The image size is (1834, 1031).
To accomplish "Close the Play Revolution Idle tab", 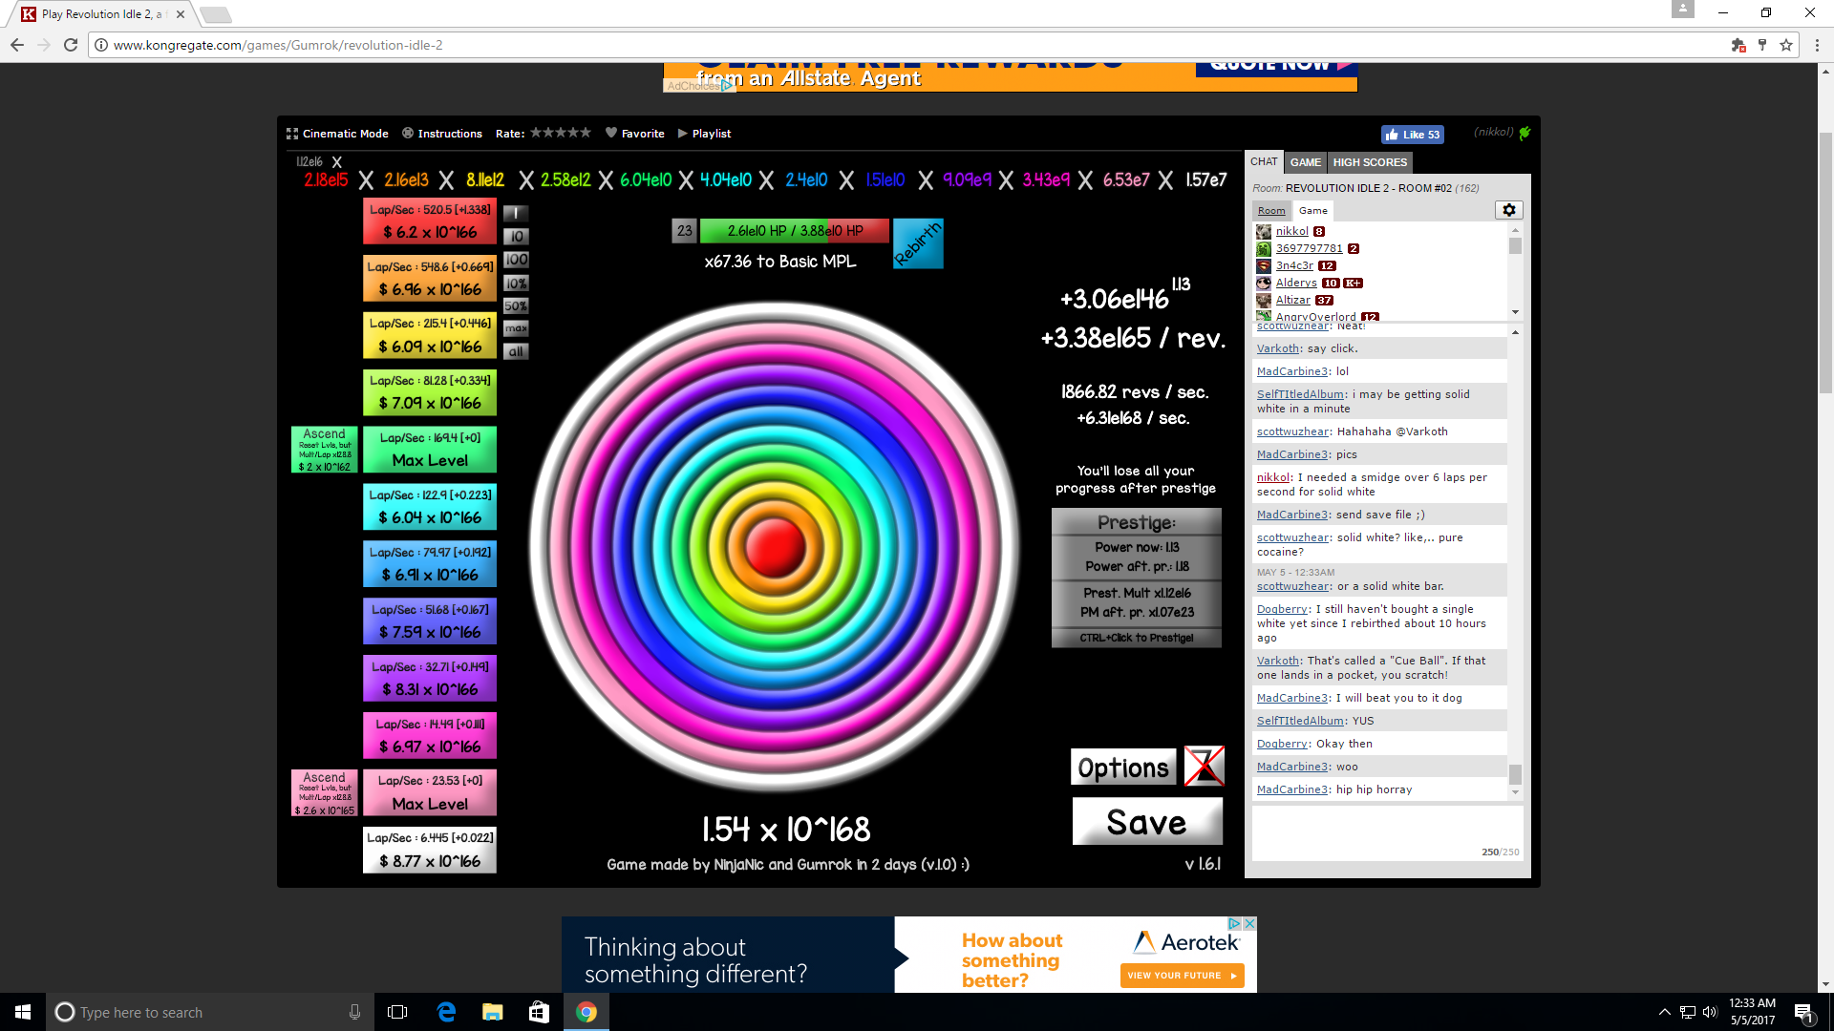I will tap(181, 14).
